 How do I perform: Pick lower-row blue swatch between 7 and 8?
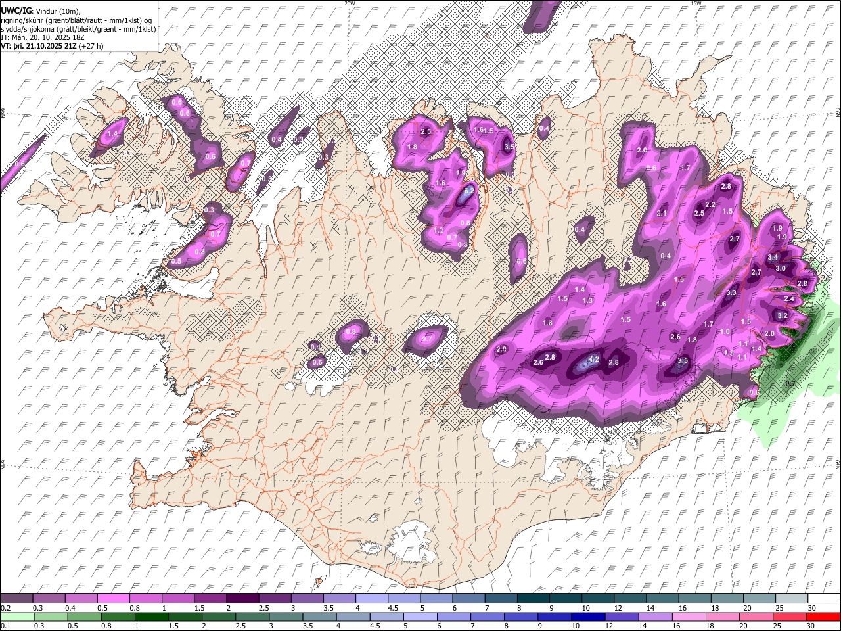[488, 617]
